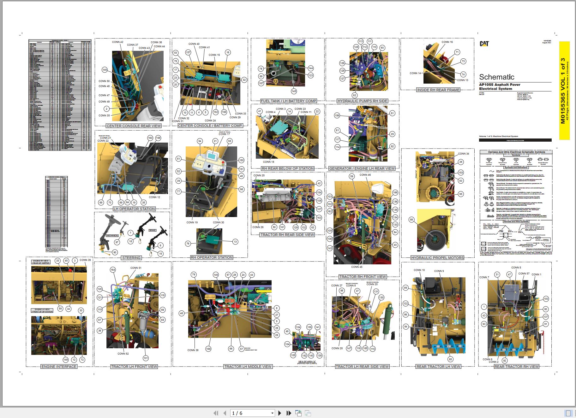576x418 pixels.
Task: Click the CONN 18 connector label
Action: tap(268, 162)
